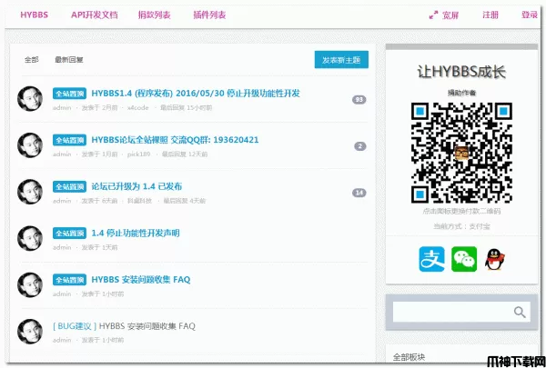
Task: Click the QQ penguin icon
Action: pos(497,259)
